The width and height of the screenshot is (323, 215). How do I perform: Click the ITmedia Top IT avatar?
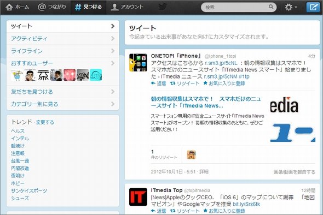pos(138,197)
